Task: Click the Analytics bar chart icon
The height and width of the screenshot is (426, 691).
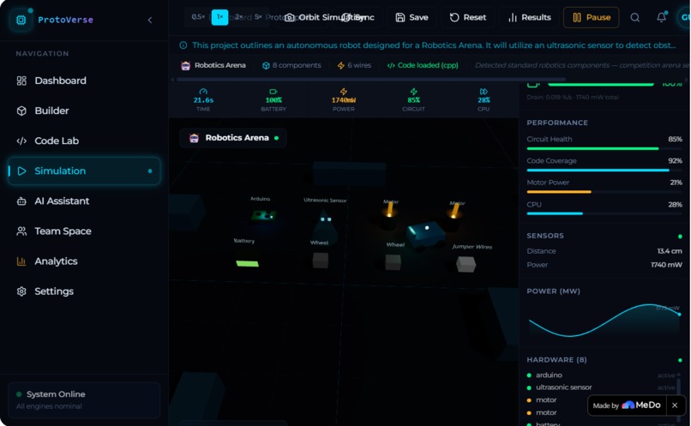Action: pyautogui.click(x=21, y=261)
